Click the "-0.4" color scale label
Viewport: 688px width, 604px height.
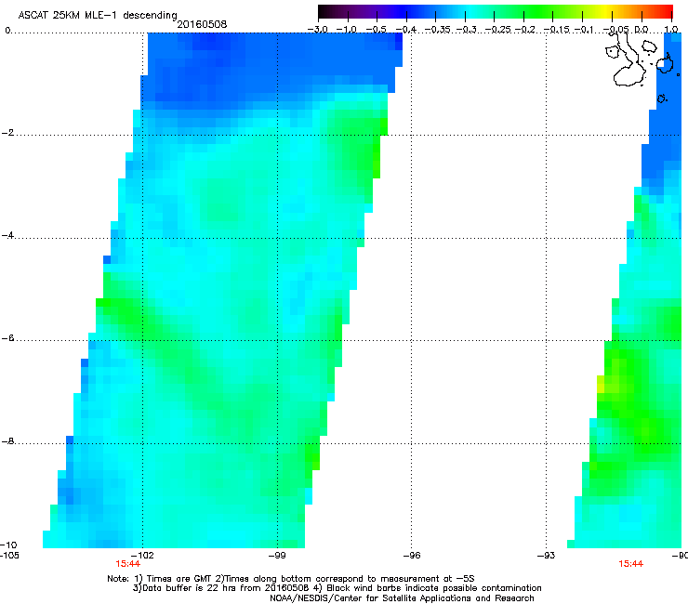tap(406, 30)
